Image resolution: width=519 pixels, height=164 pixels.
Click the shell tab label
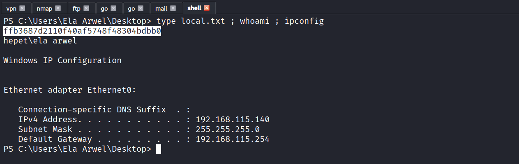(194, 8)
